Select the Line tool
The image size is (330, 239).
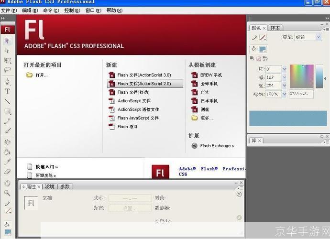(7, 101)
